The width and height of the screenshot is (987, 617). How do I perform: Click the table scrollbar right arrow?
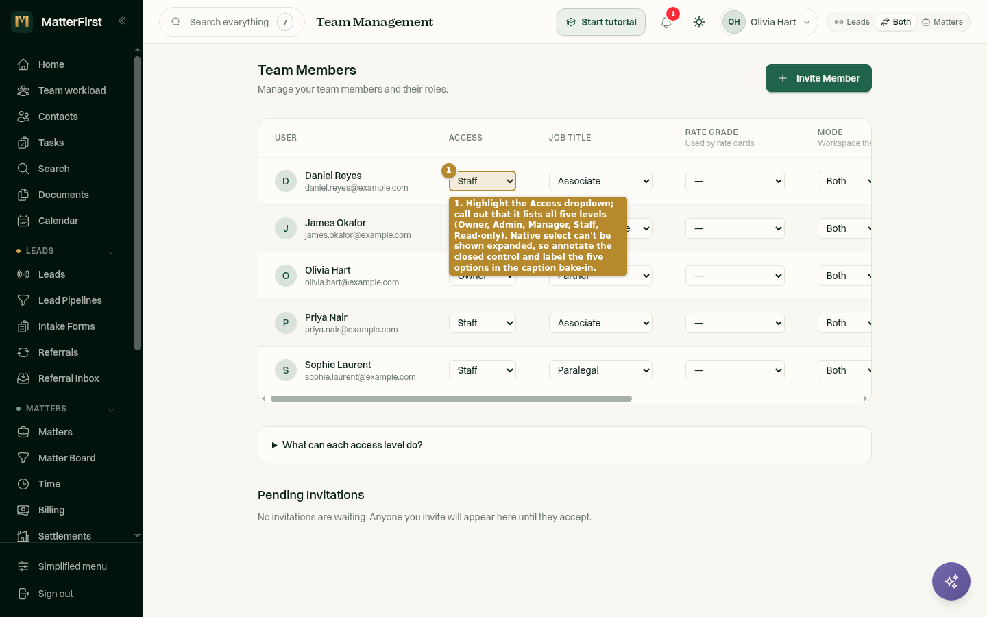pos(865,398)
